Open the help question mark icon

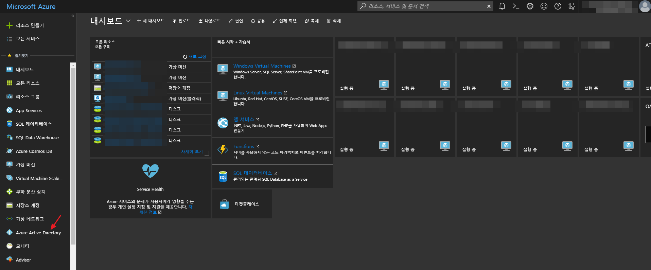(558, 6)
